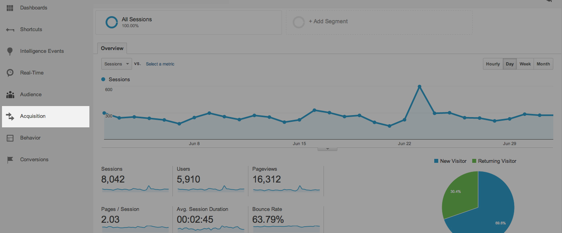Click the Shortcuts arrow icon
Screen dimensions: 562x233
[10, 30]
